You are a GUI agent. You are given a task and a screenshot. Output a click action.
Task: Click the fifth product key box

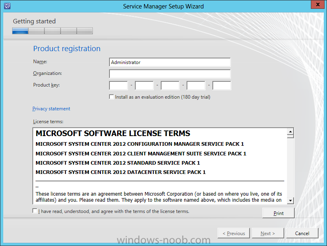(x=222, y=85)
